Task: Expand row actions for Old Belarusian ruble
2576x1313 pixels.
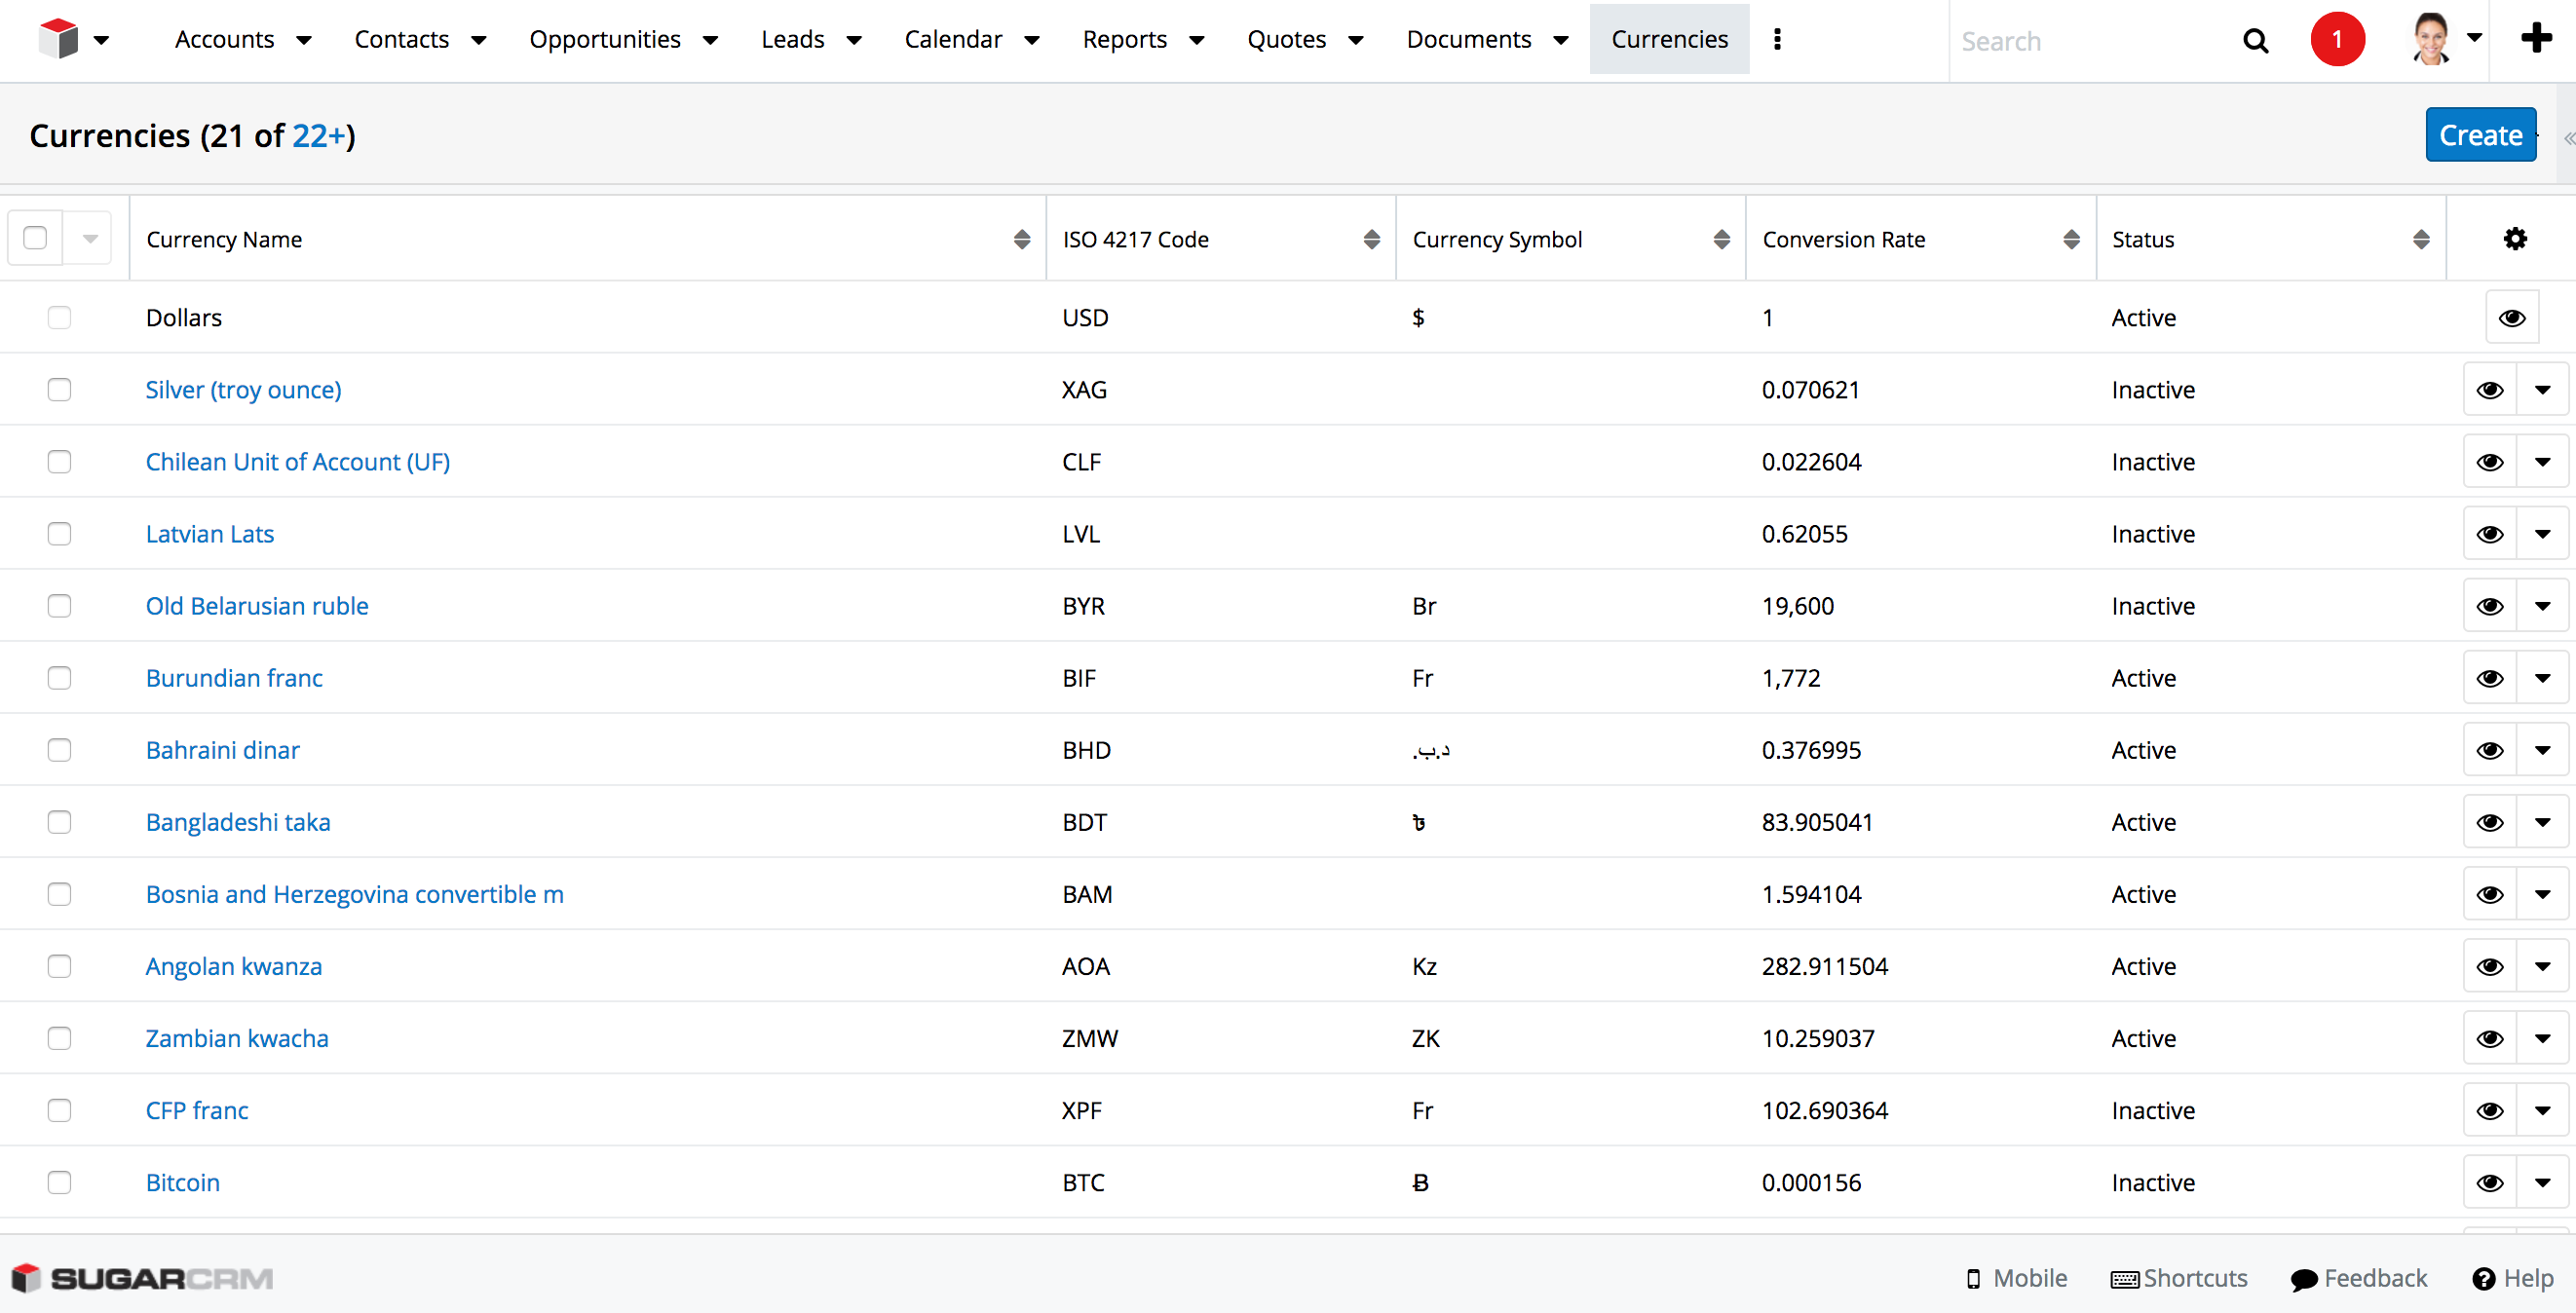Action: coord(2542,606)
